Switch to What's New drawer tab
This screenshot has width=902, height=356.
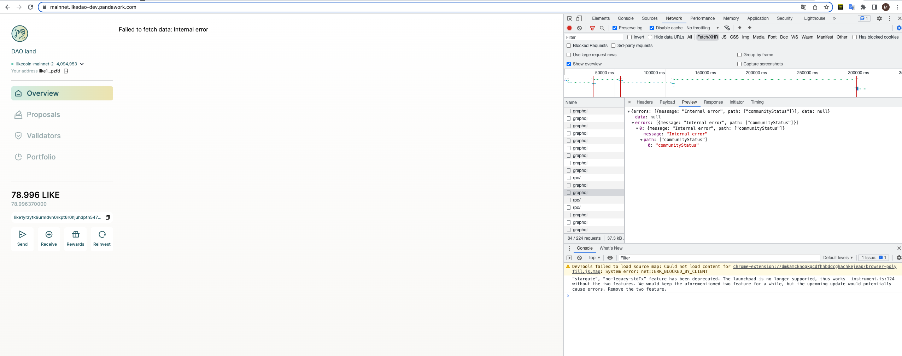(x=611, y=248)
